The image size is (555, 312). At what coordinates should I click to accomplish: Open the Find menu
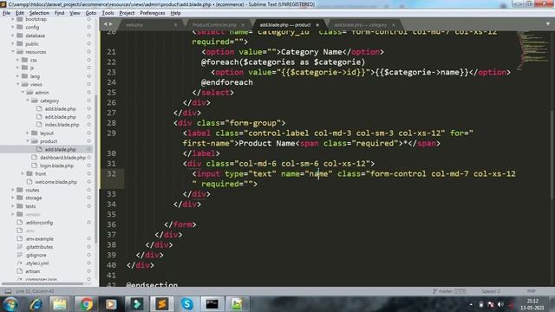click(x=59, y=13)
